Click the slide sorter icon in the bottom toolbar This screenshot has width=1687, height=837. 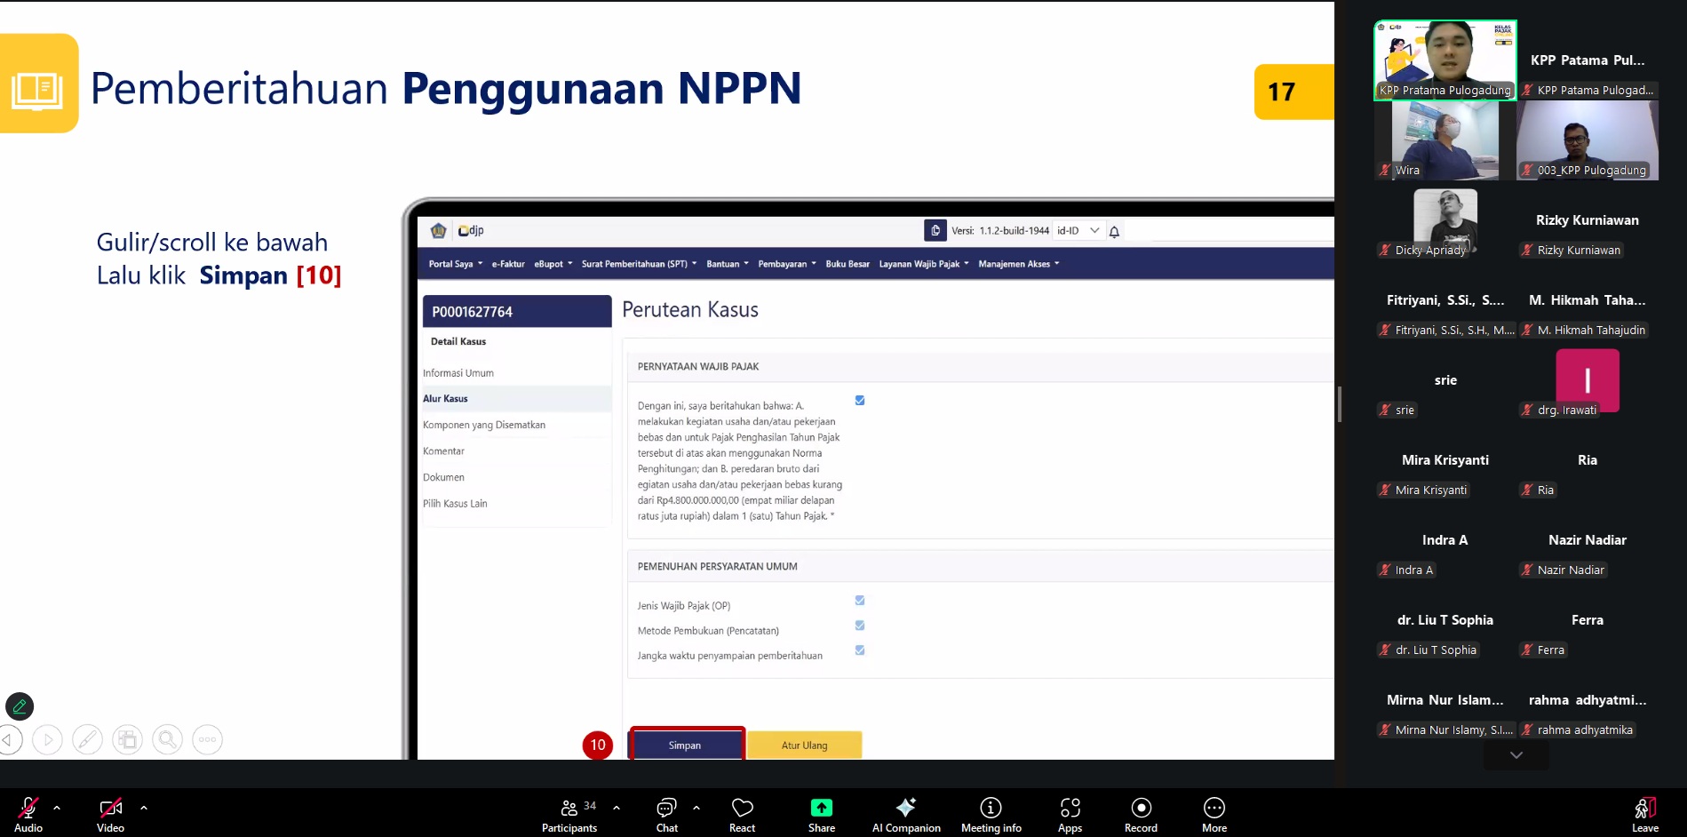(x=127, y=738)
